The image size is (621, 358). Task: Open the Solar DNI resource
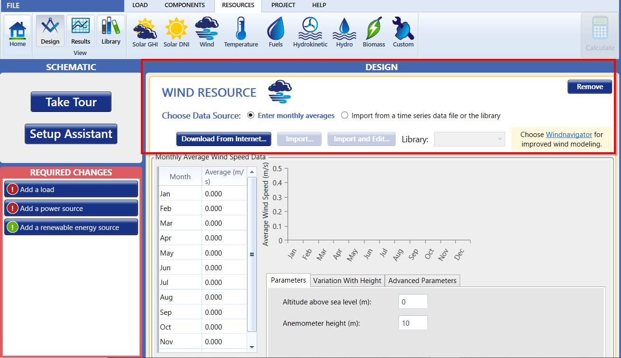point(176,31)
